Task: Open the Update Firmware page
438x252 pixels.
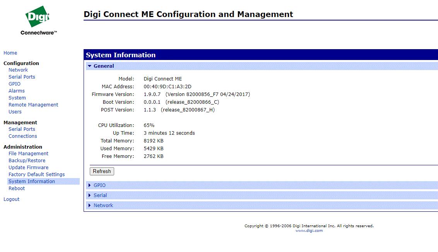Action: tap(29, 167)
